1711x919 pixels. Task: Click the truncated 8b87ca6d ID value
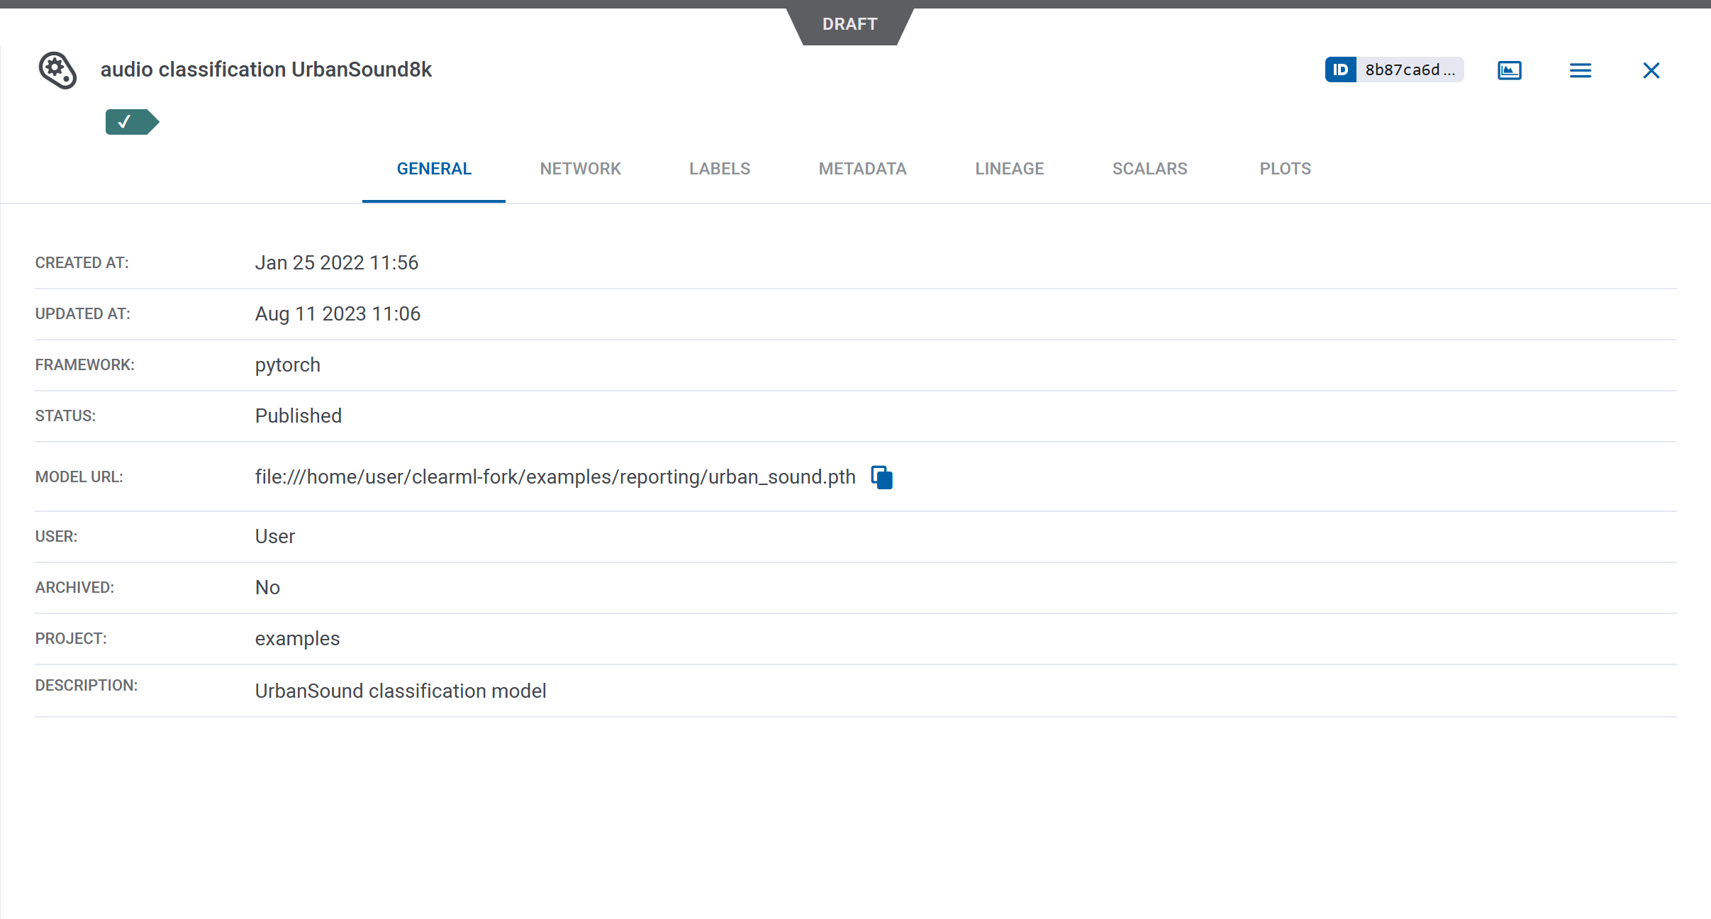click(1411, 69)
